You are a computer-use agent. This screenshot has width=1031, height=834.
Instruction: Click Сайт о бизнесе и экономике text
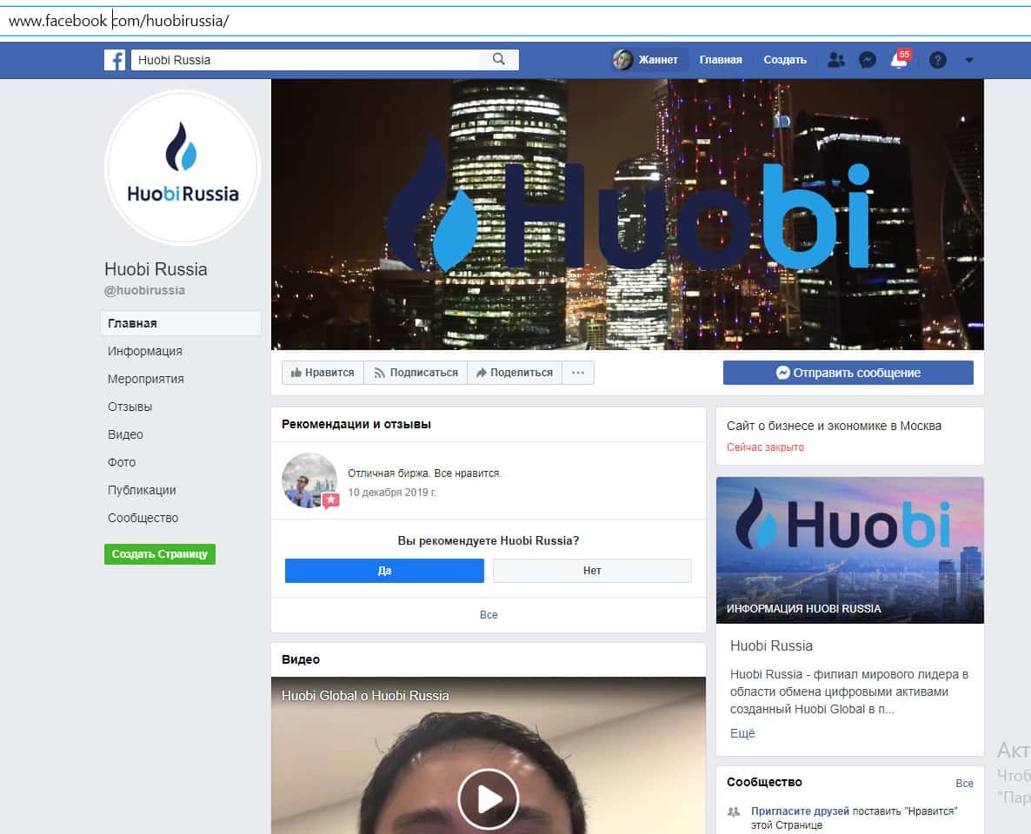tap(834, 426)
